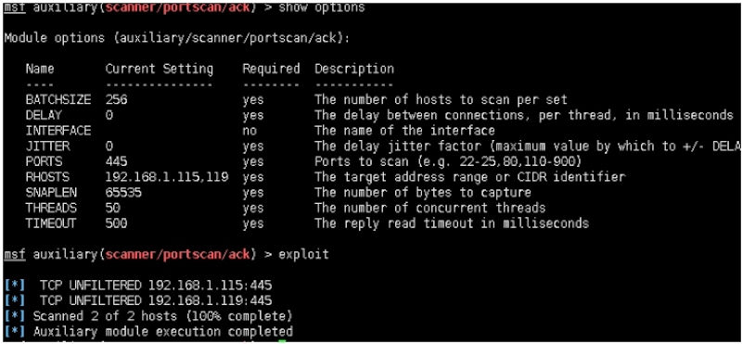742x344 pixels.
Task: Click the green cursor at the bottom prompt
Action: tap(282, 341)
